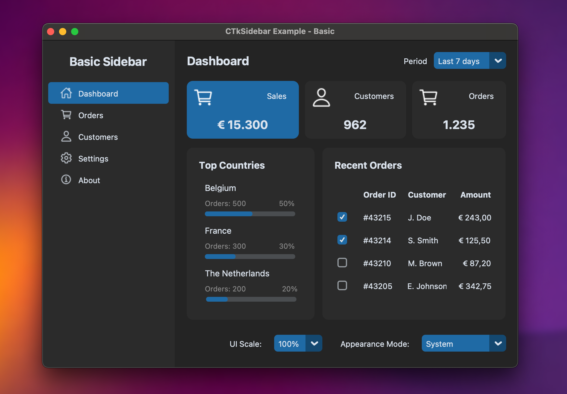Click the 'Customer' column header

click(x=427, y=195)
